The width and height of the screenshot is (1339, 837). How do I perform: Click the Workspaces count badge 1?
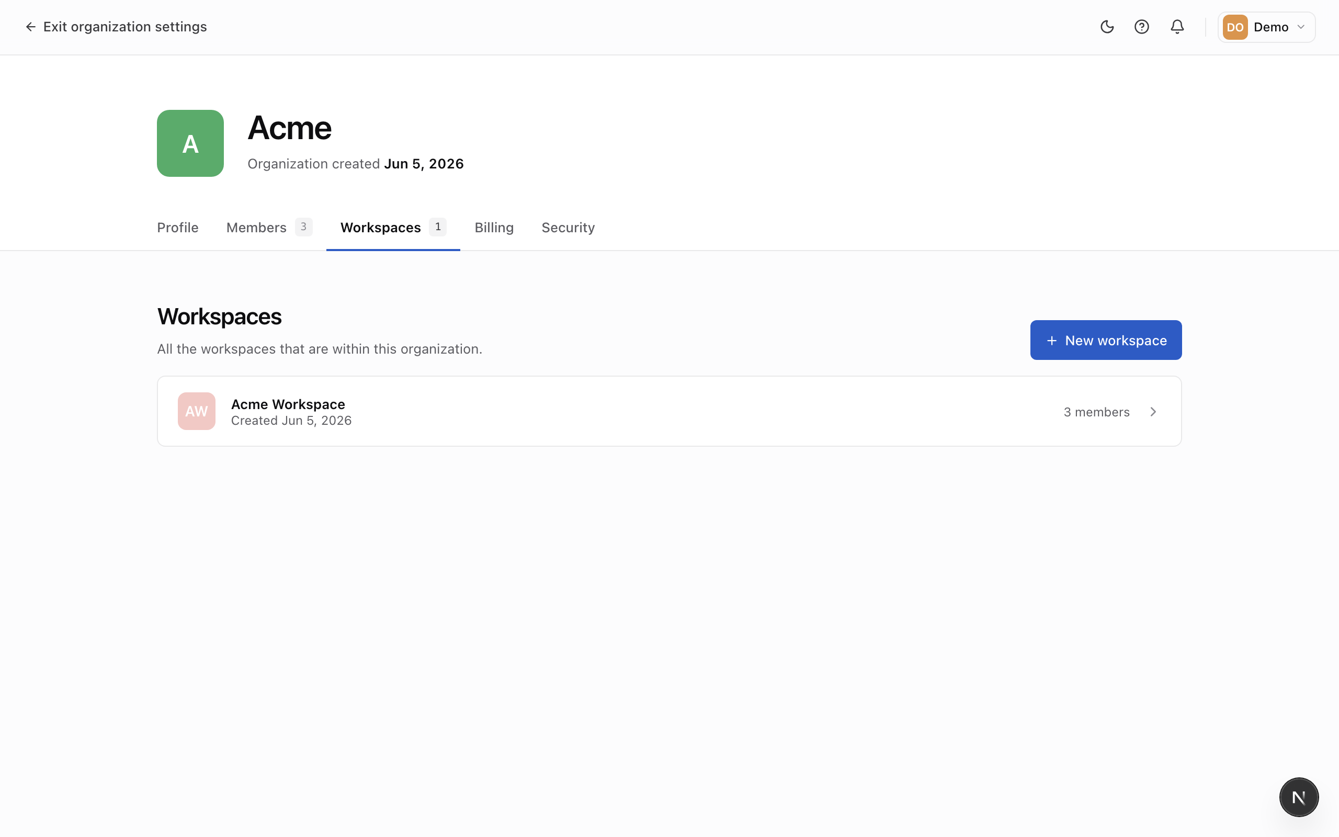(x=438, y=227)
